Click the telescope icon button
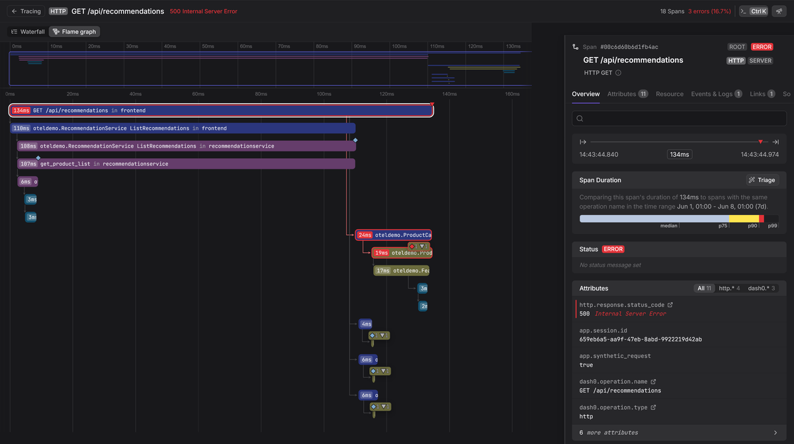Screen dimensions: 794x444 click(778, 11)
